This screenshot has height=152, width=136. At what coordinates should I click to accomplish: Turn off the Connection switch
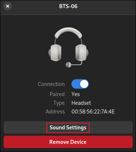pyautogui.click(x=80, y=84)
